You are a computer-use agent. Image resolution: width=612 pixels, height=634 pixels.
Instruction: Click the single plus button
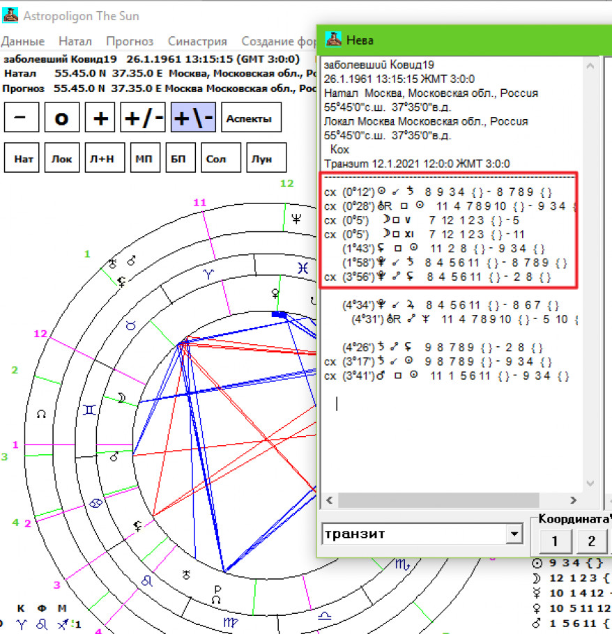coord(100,117)
